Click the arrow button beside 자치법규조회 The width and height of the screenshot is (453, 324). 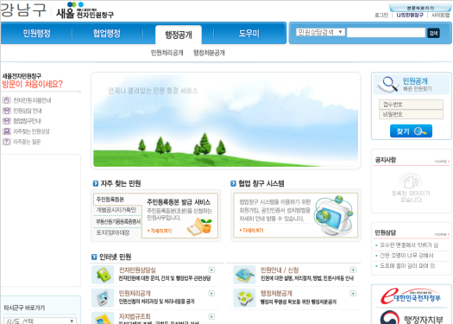pyautogui.click(x=211, y=316)
